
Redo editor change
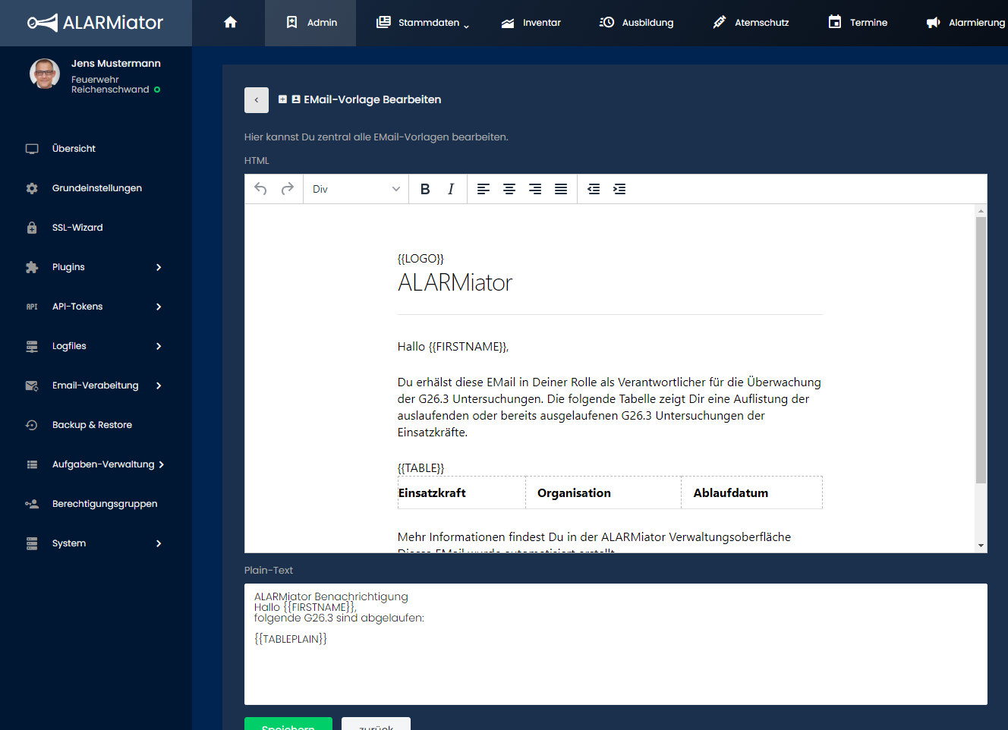[x=287, y=189]
